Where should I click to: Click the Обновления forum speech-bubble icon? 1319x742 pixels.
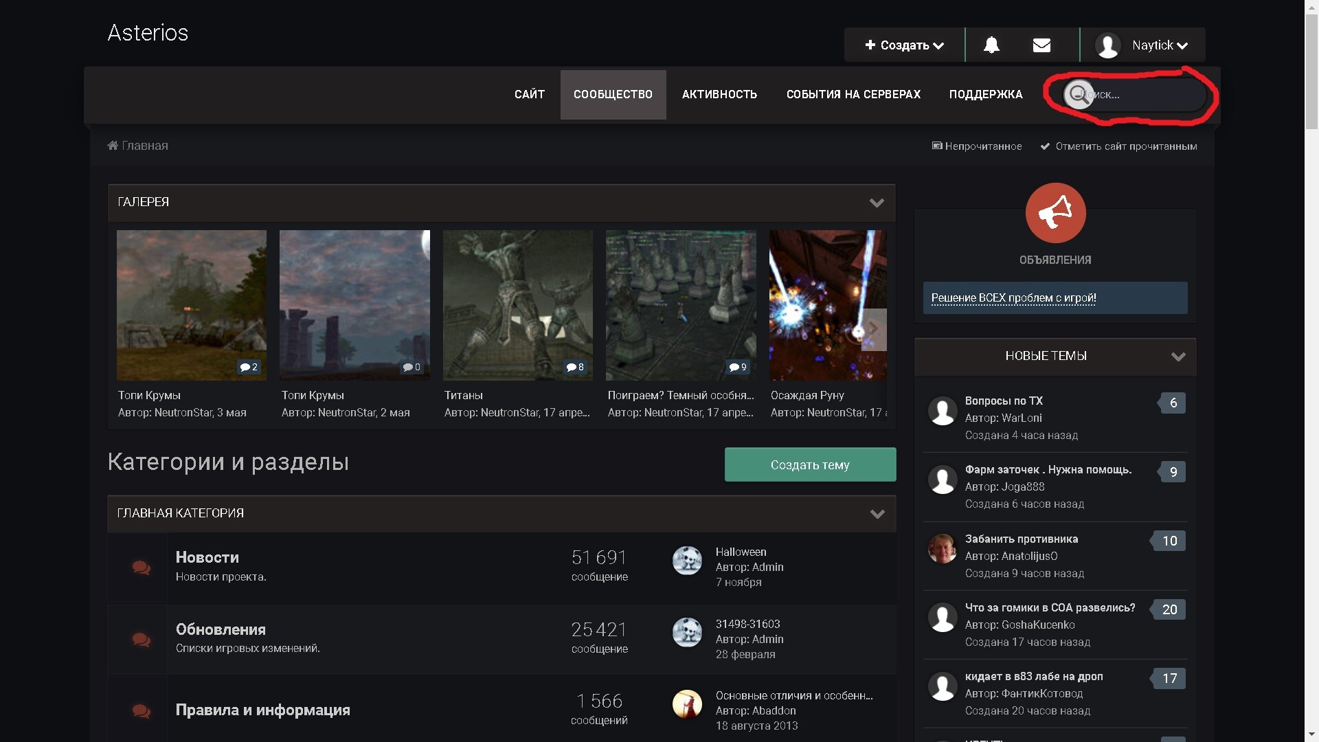click(x=142, y=640)
